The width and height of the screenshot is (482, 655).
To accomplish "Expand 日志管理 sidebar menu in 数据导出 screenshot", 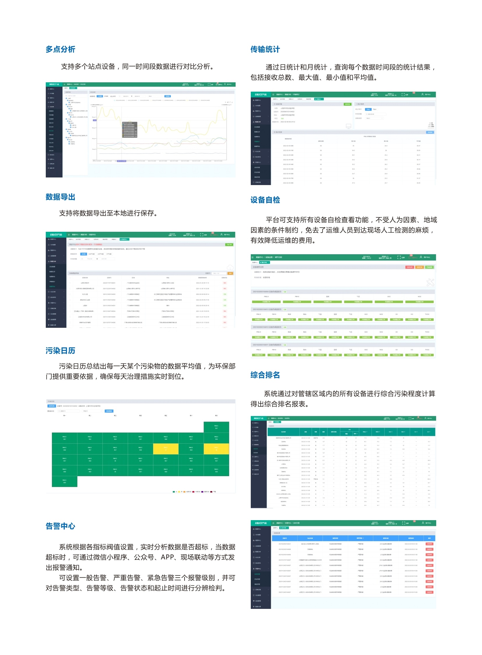I will pos(56,314).
